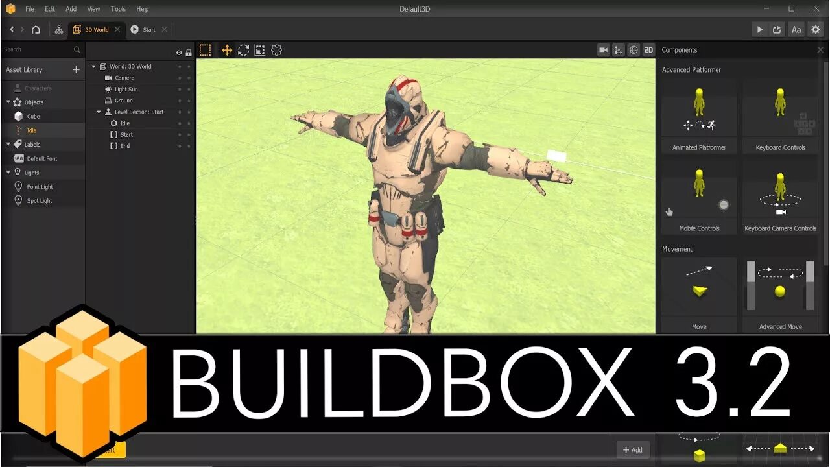Click the export/share icon
830x467 pixels.
[x=777, y=29]
